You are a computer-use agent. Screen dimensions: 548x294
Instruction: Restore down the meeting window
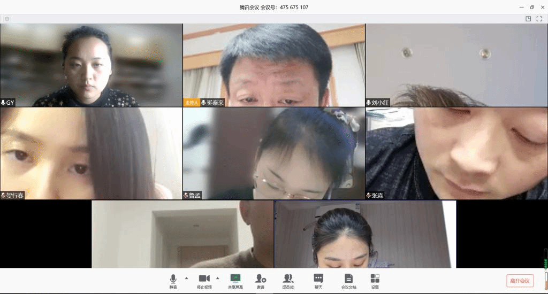click(532, 7)
